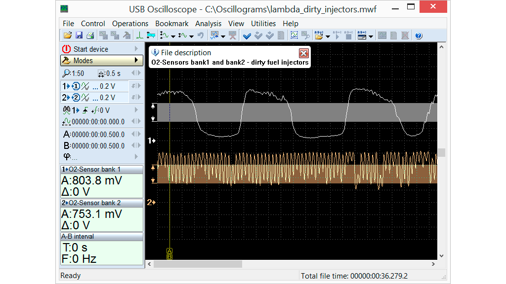Image resolution: width=506 pixels, height=284 pixels.
Task: Click the dashed-frame waveform selection icon
Action: (294, 35)
